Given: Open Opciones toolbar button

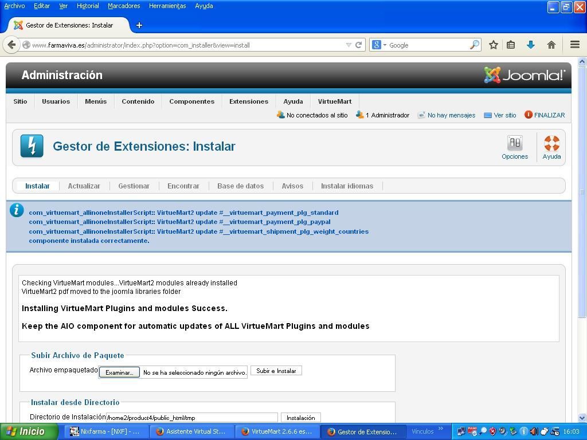Looking at the screenshot, I should click(x=515, y=147).
